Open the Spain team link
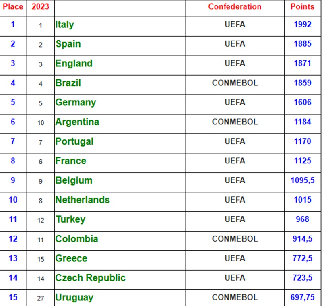Image resolution: width=322 pixels, height=306 pixels. click(68, 44)
